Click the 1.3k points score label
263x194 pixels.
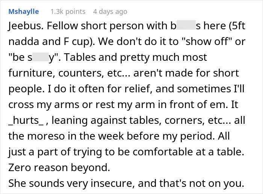pos(68,12)
